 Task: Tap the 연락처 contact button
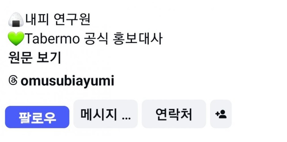pos(174,114)
